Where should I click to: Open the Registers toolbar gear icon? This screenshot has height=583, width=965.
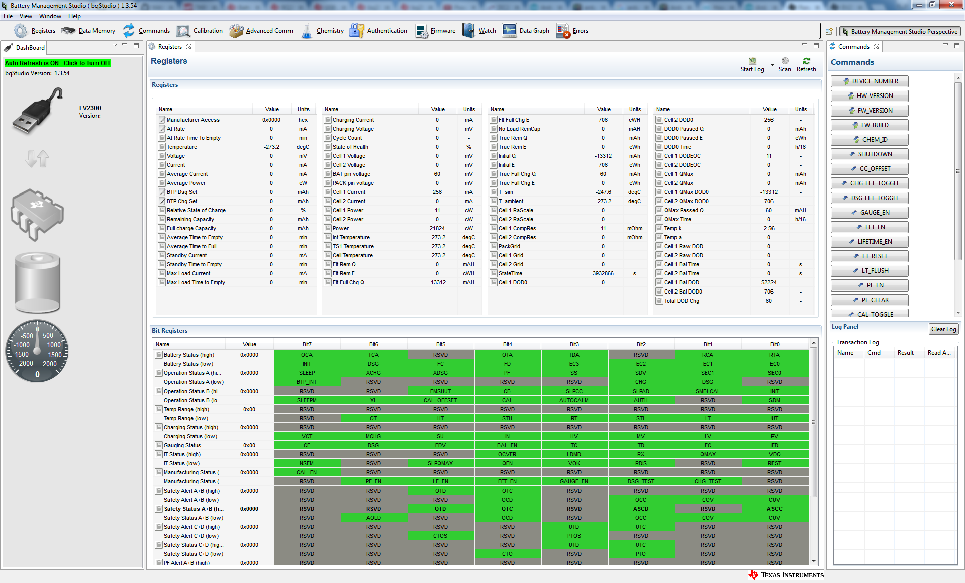tap(20, 31)
